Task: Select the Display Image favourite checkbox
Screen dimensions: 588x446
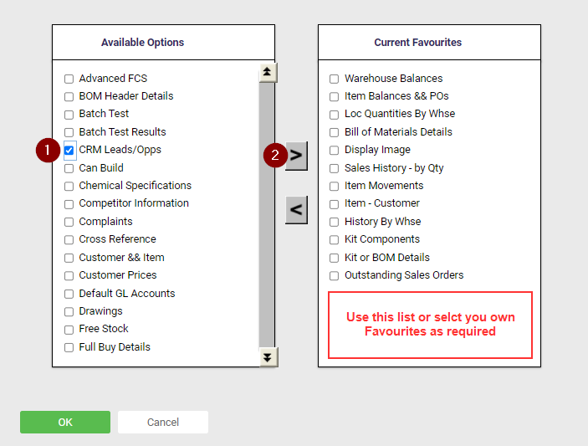Action: click(334, 151)
